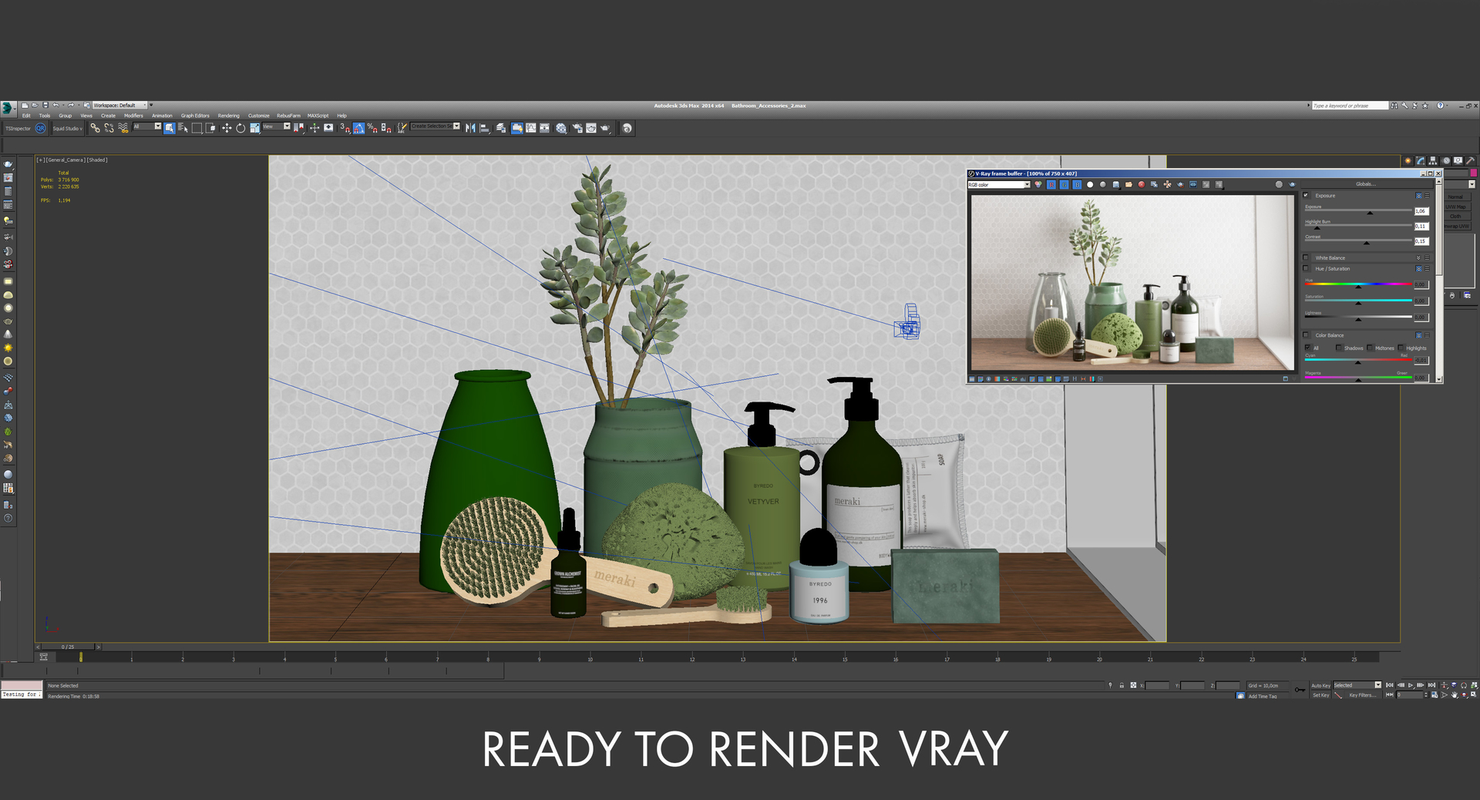Click the Hue gradient slider

pyautogui.click(x=1357, y=284)
